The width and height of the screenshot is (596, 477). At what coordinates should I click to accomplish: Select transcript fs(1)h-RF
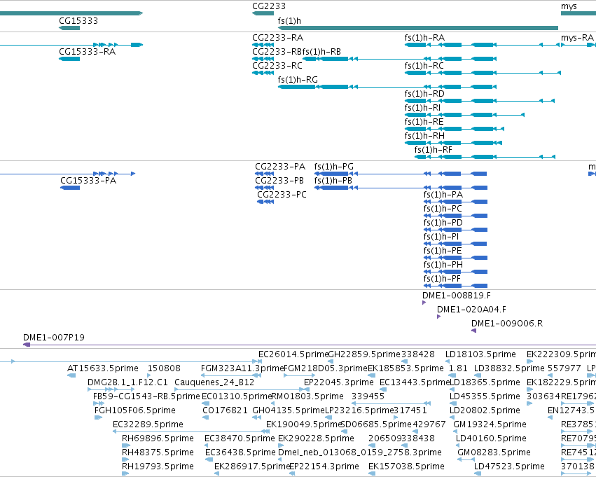(434, 150)
